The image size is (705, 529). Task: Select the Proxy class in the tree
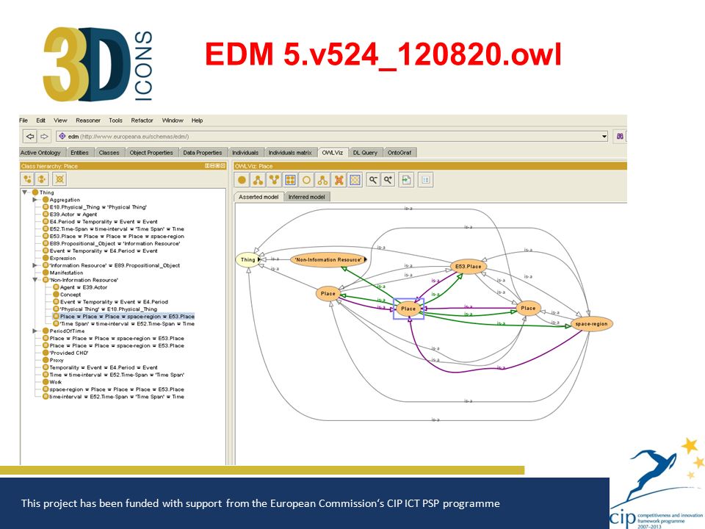pos(57,360)
